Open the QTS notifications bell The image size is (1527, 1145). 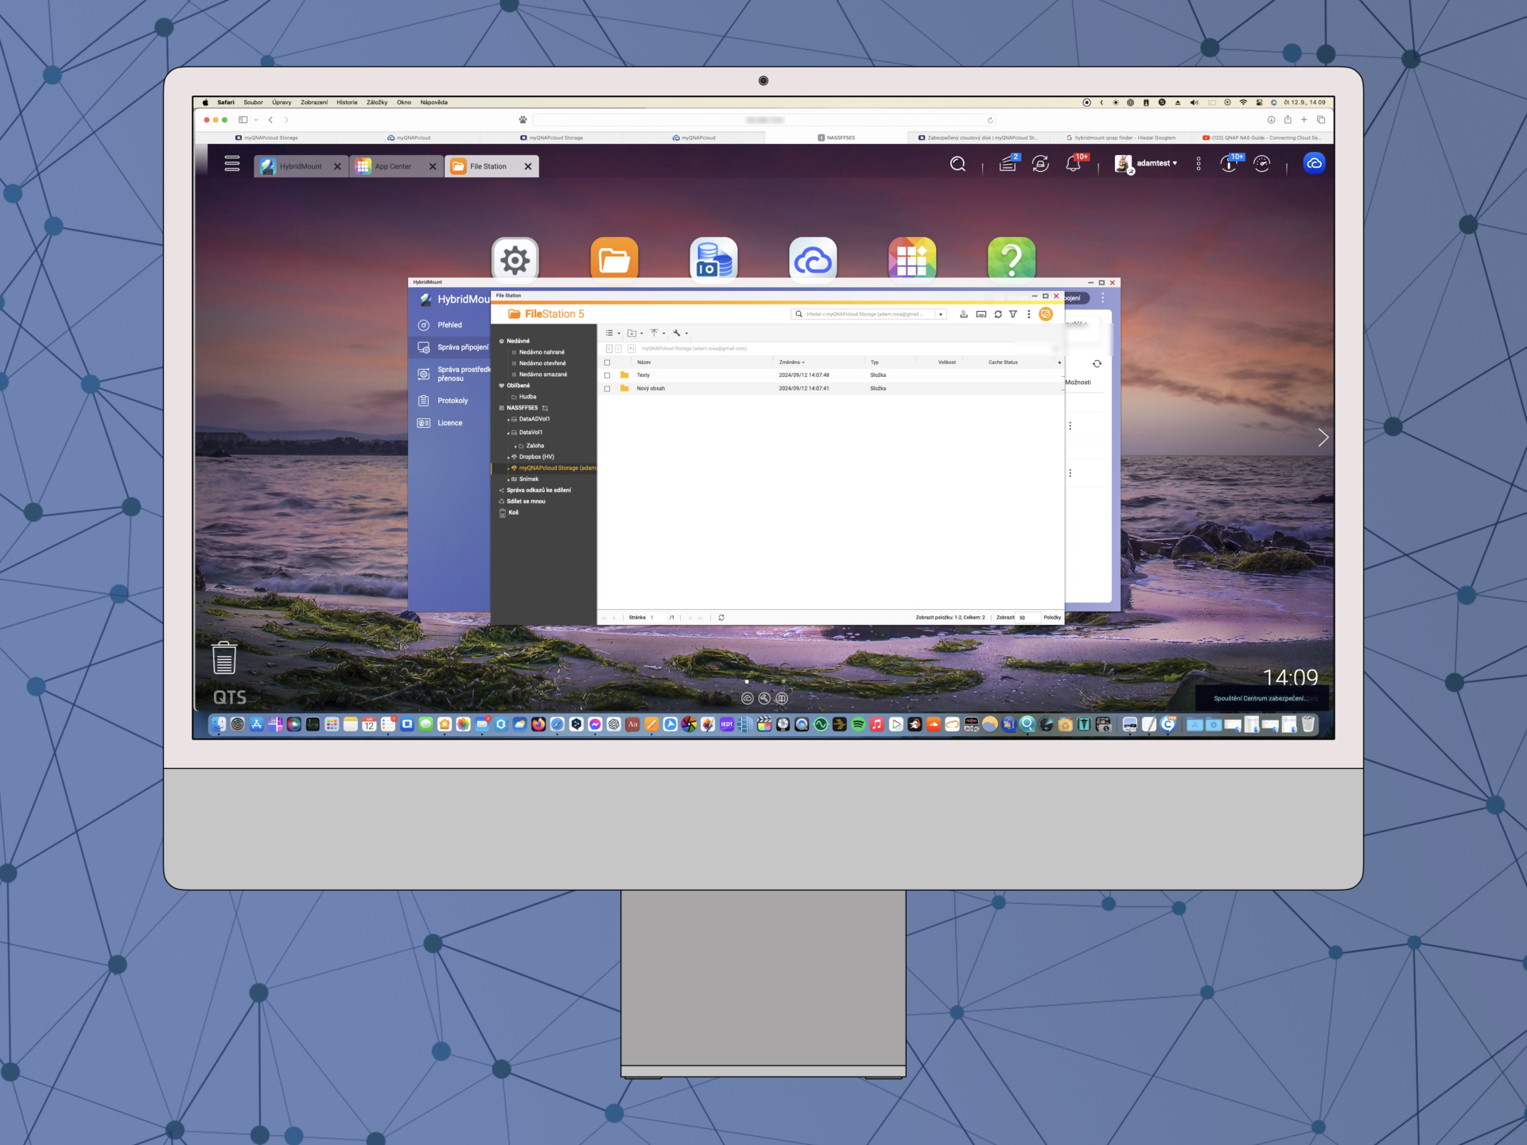pos(1073,164)
